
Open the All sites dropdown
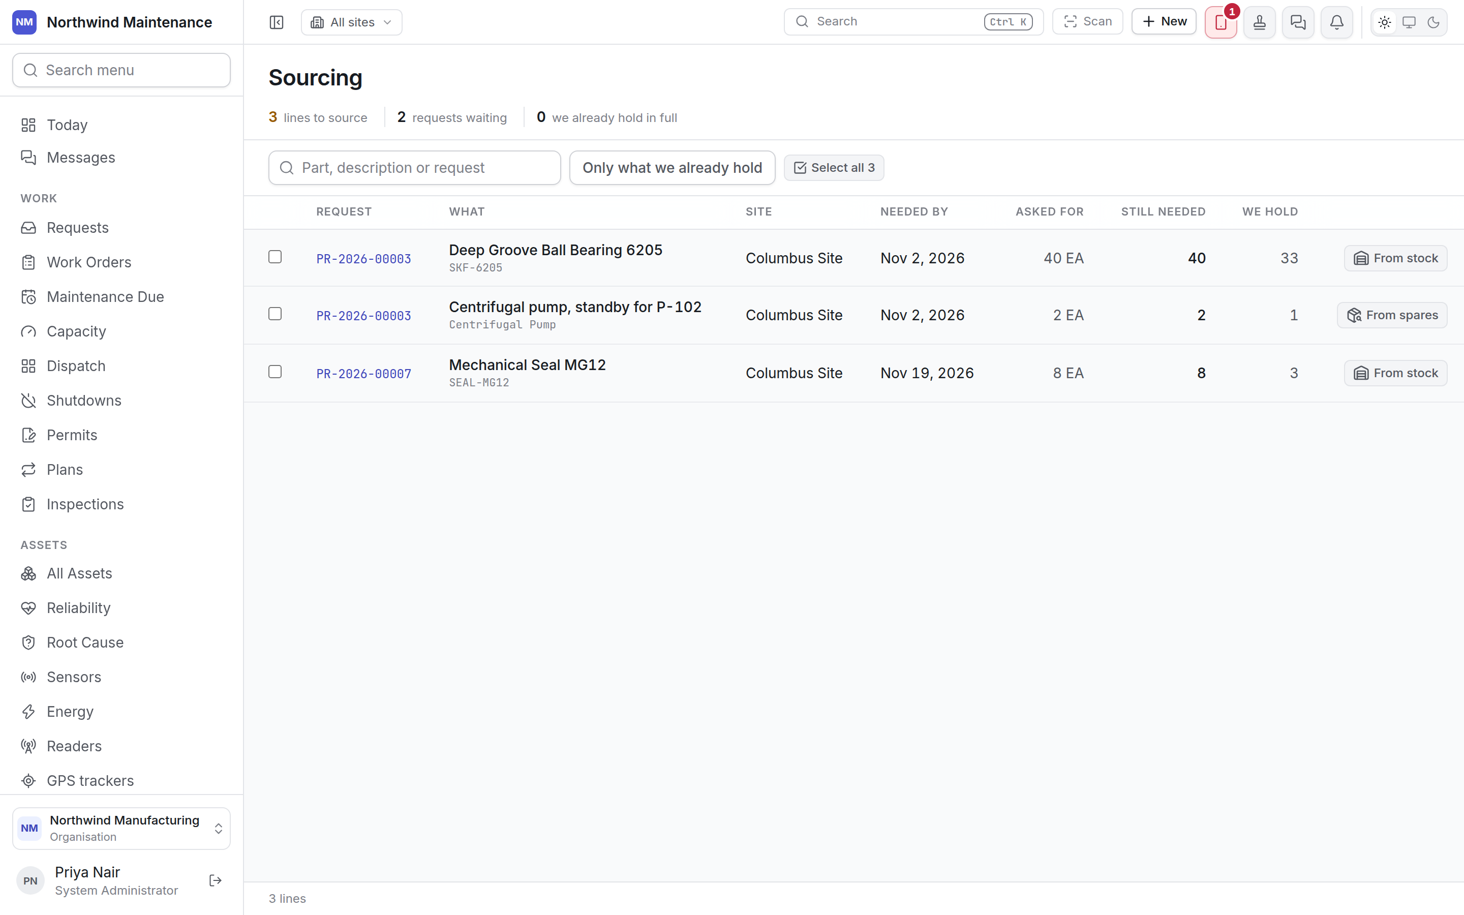351,22
